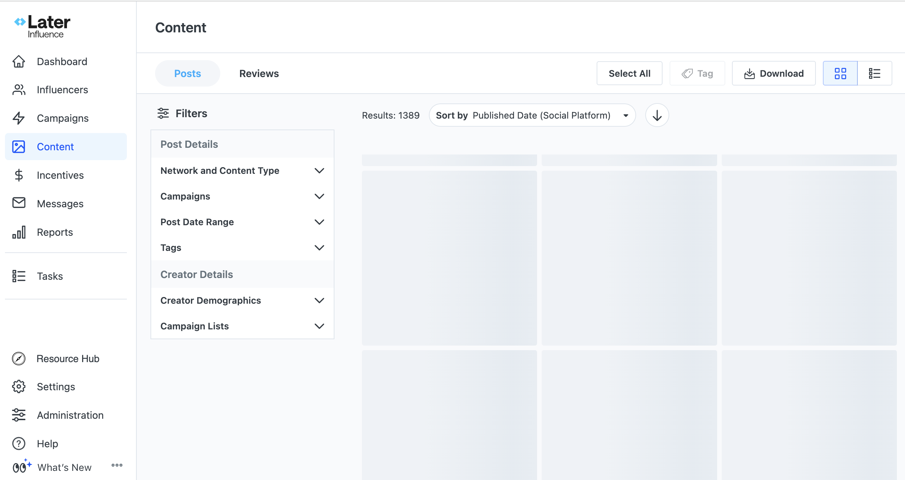The width and height of the screenshot is (905, 480).
Task: Switch to list view layout
Action: click(x=874, y=74)
